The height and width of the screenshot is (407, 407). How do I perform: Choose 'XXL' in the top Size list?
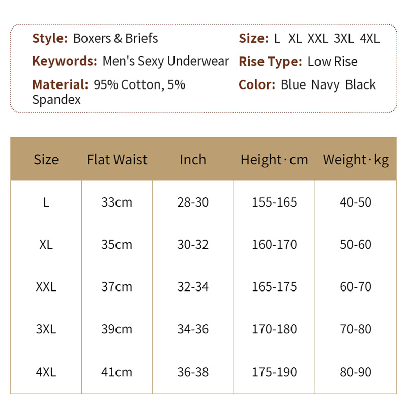[317, 38]
